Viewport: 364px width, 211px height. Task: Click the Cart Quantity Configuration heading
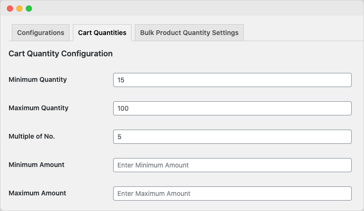tap(61, 53)
